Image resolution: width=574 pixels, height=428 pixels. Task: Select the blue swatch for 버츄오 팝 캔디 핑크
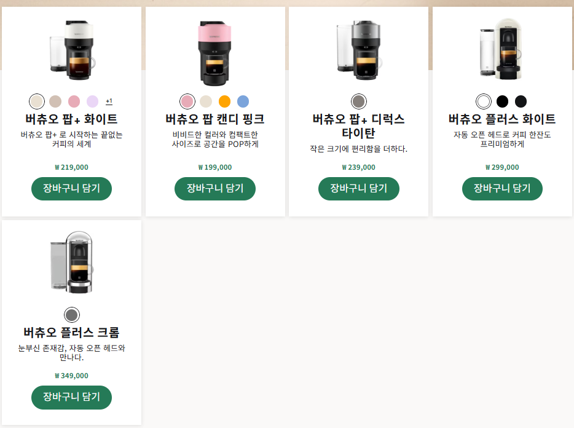pyautogui.click(x=243, y=101)
